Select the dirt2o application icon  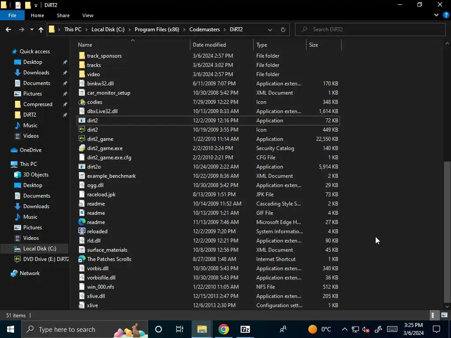(x=82, y=167)
